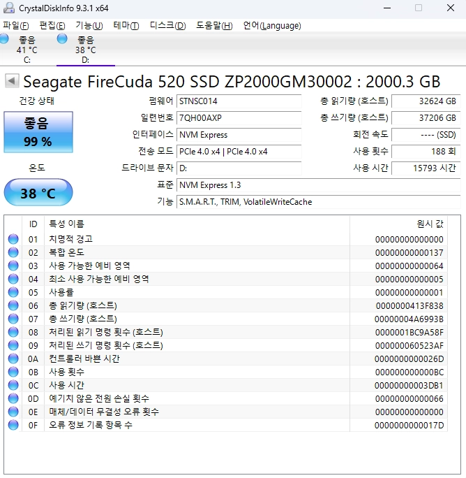
Task: Click the 회전 속도 value ---- (SSD)
Action: (x=426, y=135)
